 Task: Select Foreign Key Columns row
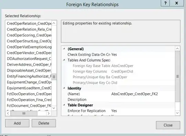(x=90, y=71)
